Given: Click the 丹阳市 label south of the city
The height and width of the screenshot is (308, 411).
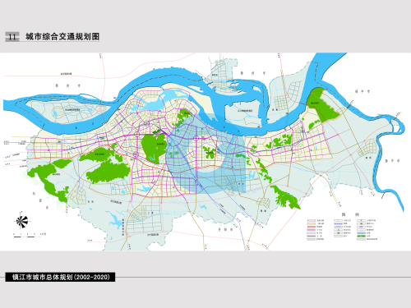Looking at the screenshot, I should [225, 229].
